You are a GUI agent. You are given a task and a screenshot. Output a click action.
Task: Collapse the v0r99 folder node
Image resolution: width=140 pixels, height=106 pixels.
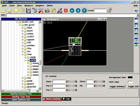click(x=25, y=60)
